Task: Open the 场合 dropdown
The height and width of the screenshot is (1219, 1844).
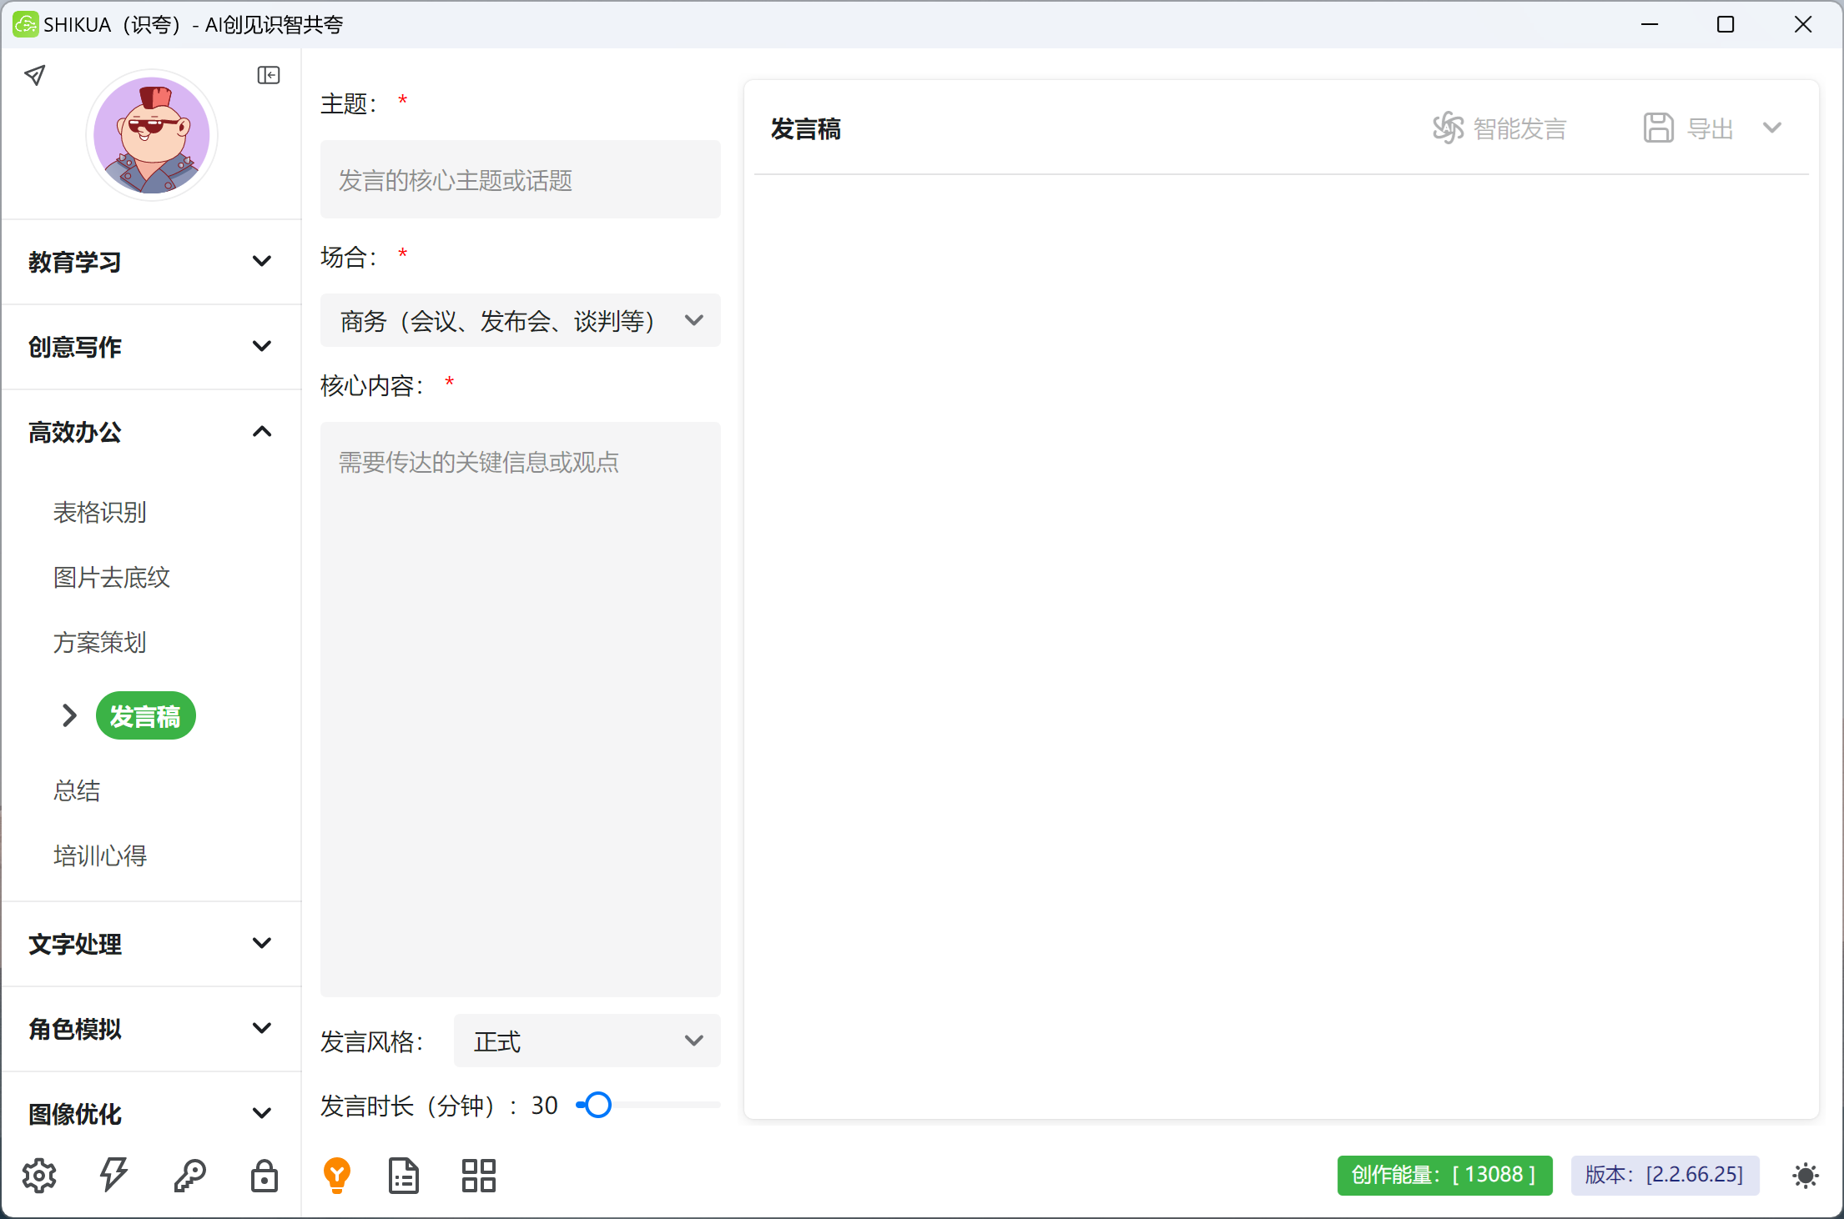Action: (521, 320)
